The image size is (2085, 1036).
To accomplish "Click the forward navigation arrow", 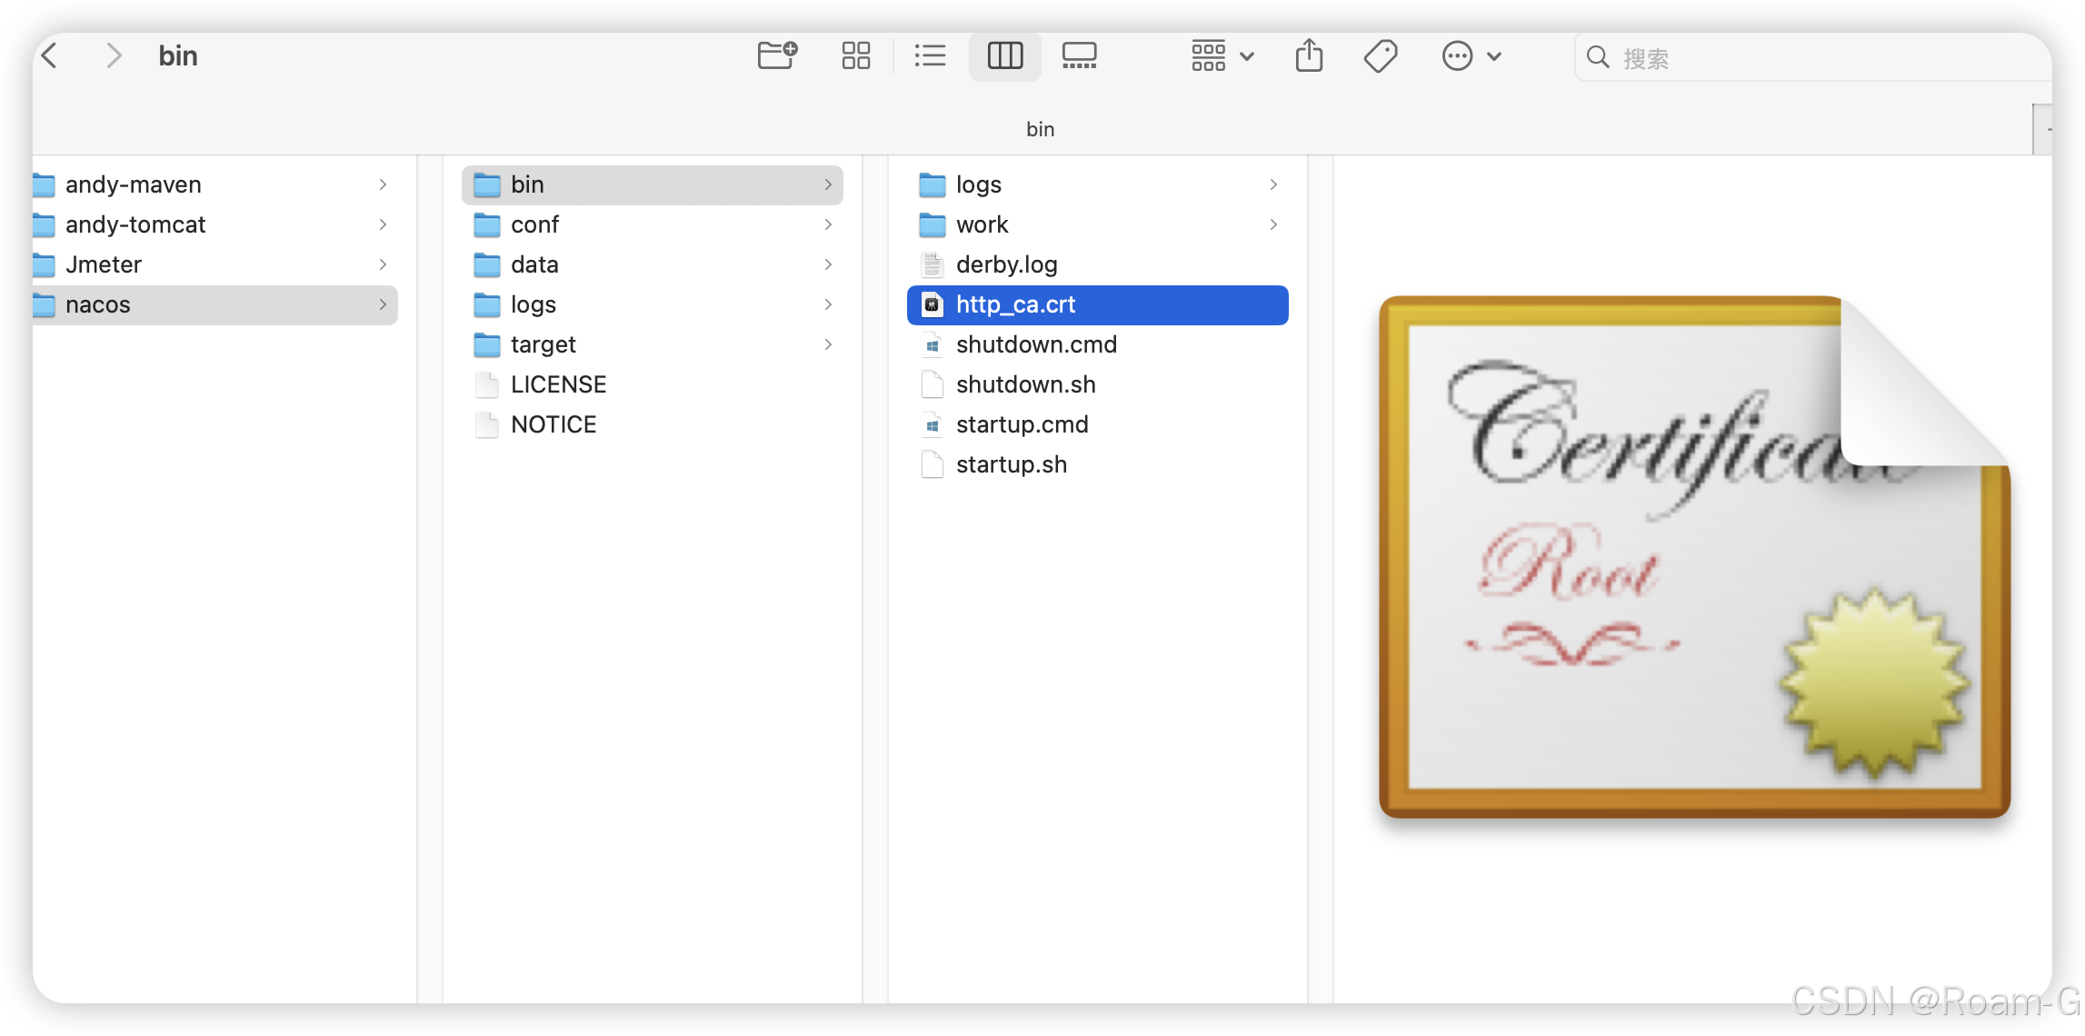I will pyautogui.click(x=113, y=56).
